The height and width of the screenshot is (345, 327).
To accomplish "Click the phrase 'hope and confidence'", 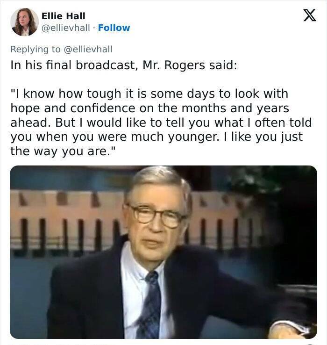I will click(x=73, y=108).
